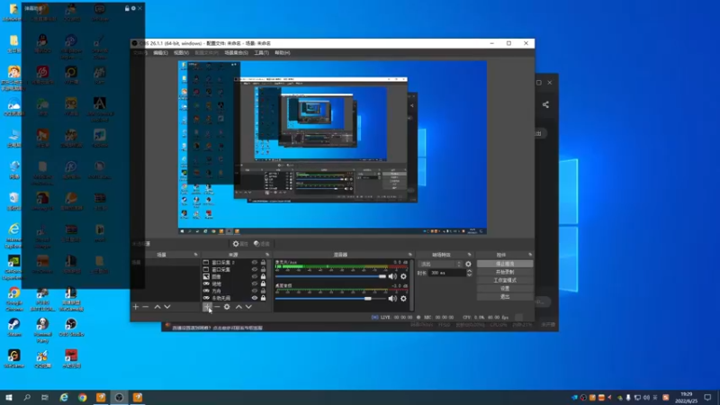The height and width of the screenshot is (405, 720).
Task: Open the Internet Explorer desktop shortcut
Action: (x=14, y=236)
